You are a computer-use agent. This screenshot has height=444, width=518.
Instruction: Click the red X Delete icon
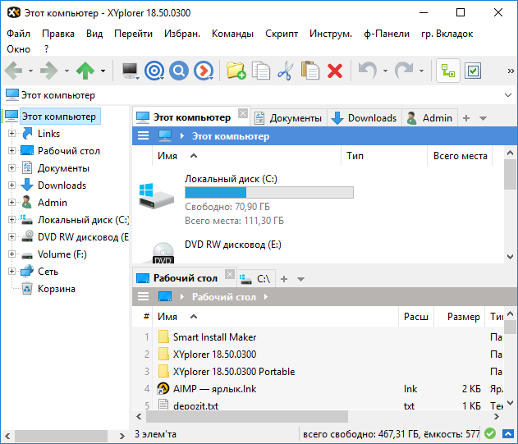click(x=335, y=71)
